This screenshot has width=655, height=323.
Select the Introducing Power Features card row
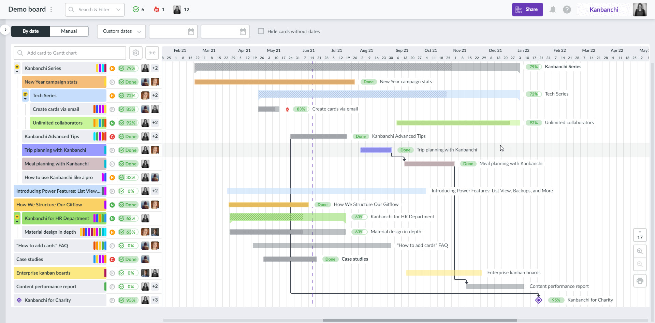coord(60,191)
